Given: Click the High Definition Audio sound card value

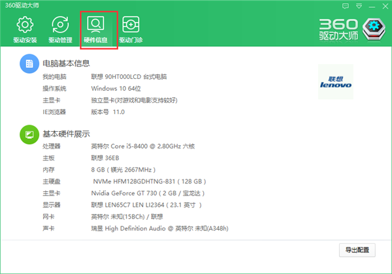Looking at the screenshot, I should tap(160, 228).
